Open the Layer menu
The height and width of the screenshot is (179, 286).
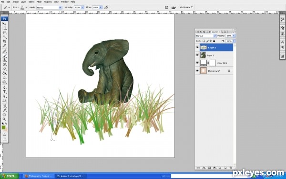23,2
